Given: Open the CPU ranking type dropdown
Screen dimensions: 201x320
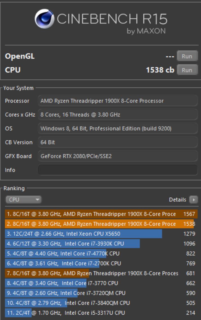Looking at the screenshot, I should point(23,200).
